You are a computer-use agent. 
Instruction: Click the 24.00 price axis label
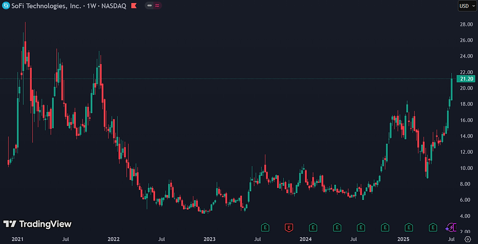coord(466,56)
